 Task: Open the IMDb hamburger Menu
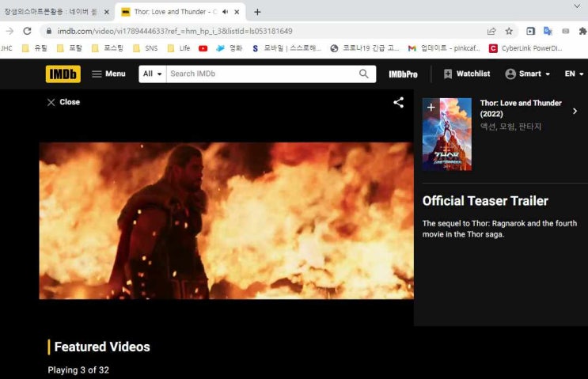[x=108, y=74]
